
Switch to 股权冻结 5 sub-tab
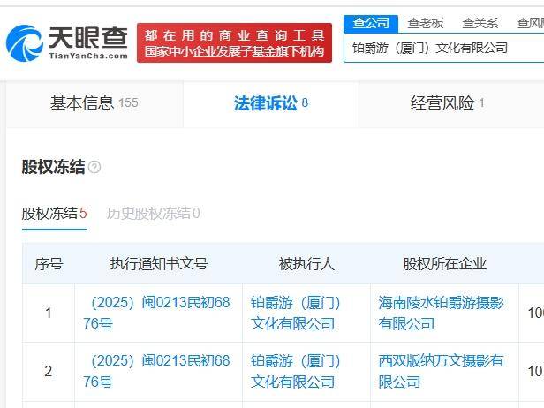[x=54, y=213]
